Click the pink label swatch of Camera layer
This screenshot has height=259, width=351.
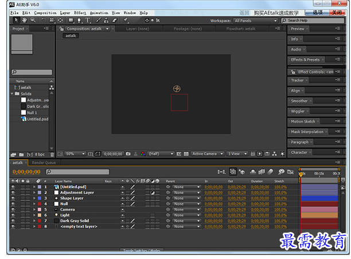click(x=40, y=210)
